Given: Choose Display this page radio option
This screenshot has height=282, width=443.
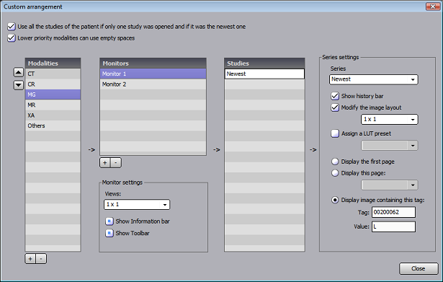Looking at the screenshot, I should pyautogui.click(x=335, y=173).
